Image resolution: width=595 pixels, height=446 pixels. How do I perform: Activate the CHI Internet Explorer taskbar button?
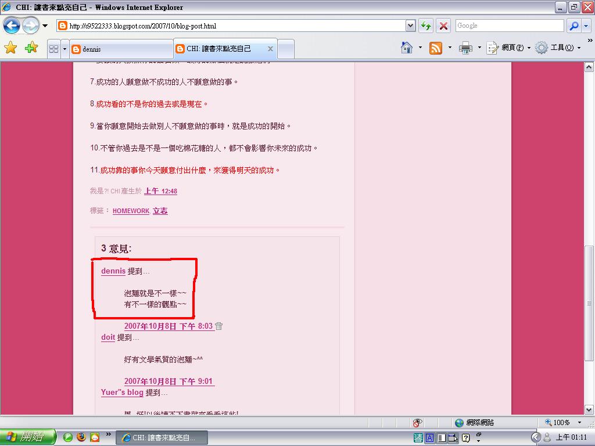pyautogui.click(x=162, y=438)
